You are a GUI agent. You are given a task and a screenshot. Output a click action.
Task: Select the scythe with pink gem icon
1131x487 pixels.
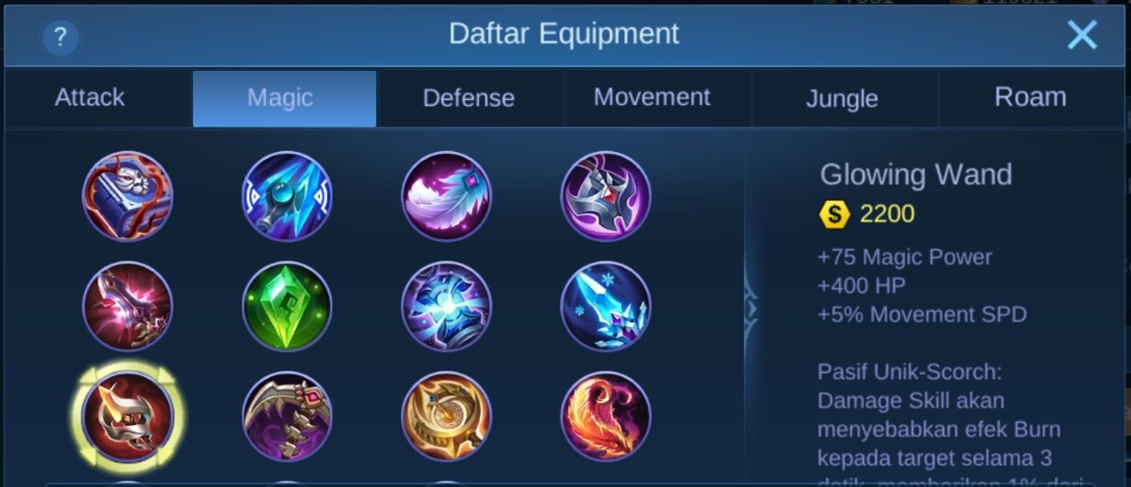coord(287,416)
